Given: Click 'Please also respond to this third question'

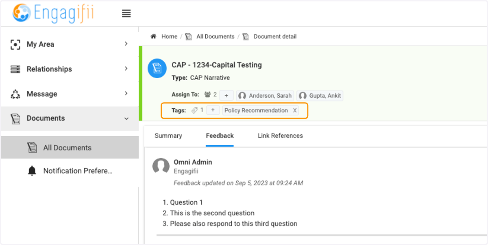Looking at the screenshot, I should (233, 224).
